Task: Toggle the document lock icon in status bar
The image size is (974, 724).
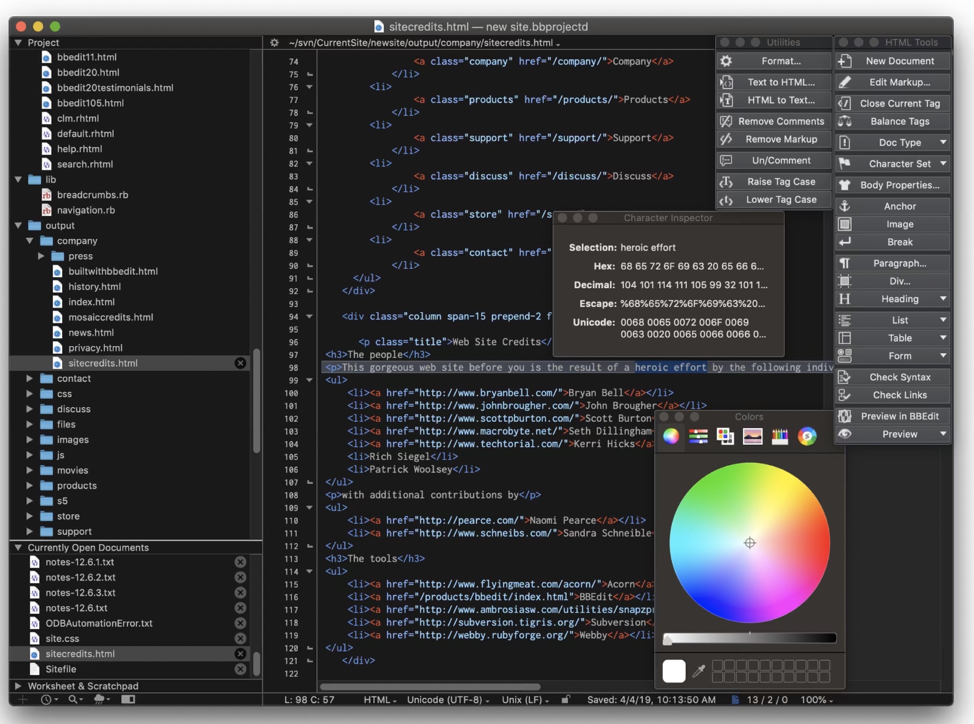Action: pos(566,699)
